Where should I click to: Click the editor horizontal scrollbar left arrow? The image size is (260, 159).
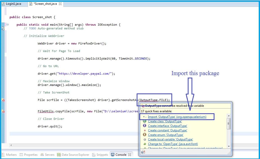tap(11, 145)
